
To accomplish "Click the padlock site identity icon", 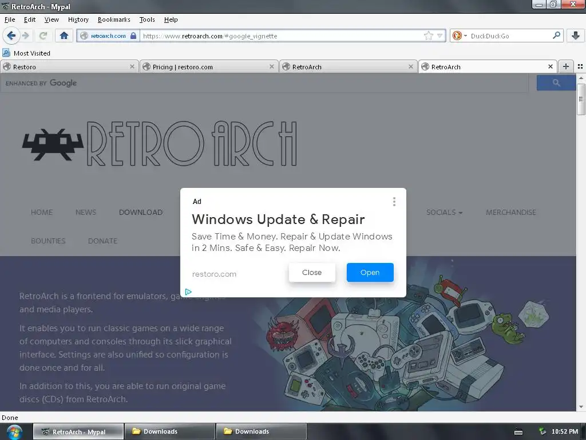I will 133,36.
